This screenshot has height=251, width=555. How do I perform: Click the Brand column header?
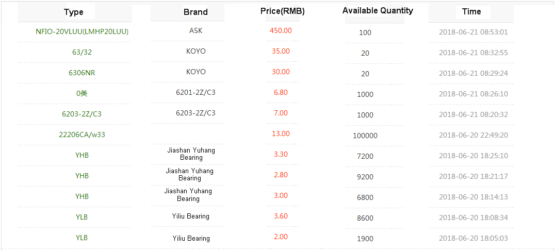[195, 12]
